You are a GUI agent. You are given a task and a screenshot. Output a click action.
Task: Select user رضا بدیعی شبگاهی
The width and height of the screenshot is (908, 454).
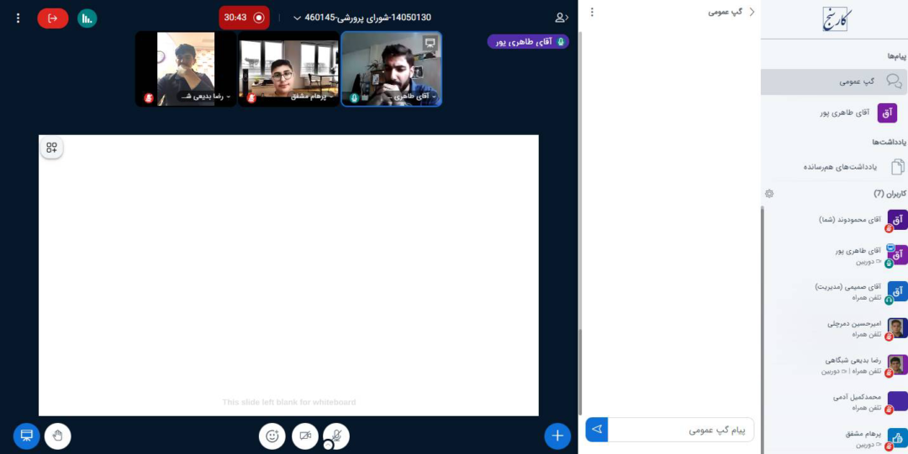pyautogui.click(x=837, y=365)
